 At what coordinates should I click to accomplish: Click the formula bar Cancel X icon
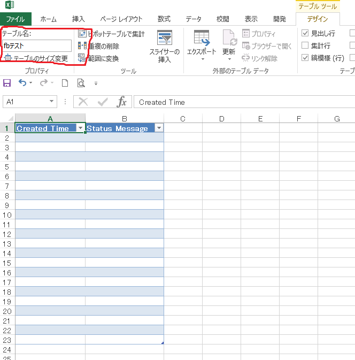83,102
